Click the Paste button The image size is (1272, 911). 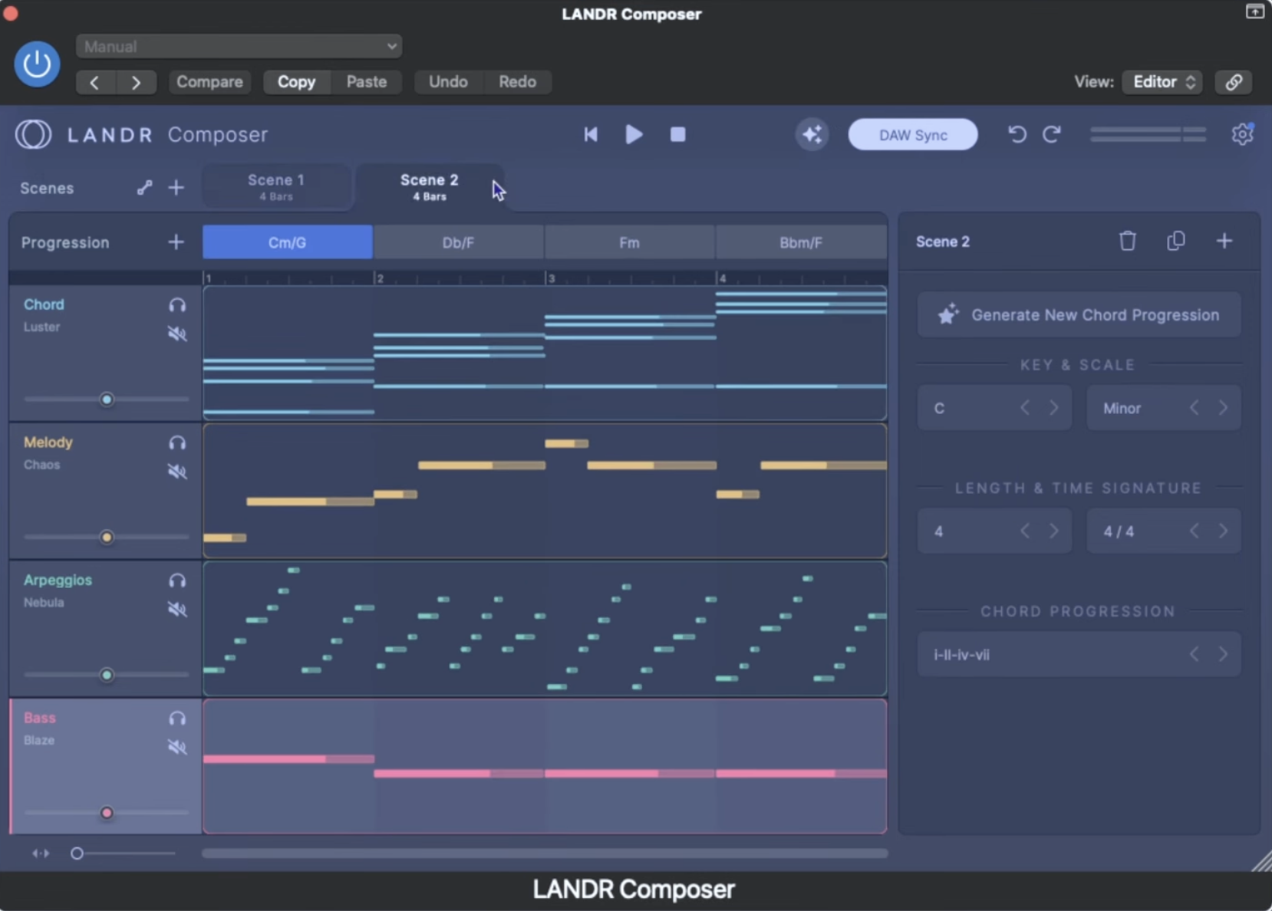367,82
